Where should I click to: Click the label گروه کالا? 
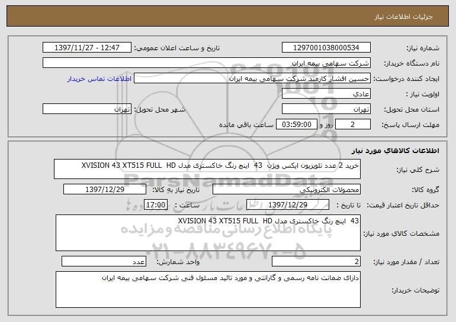(425, 190)
